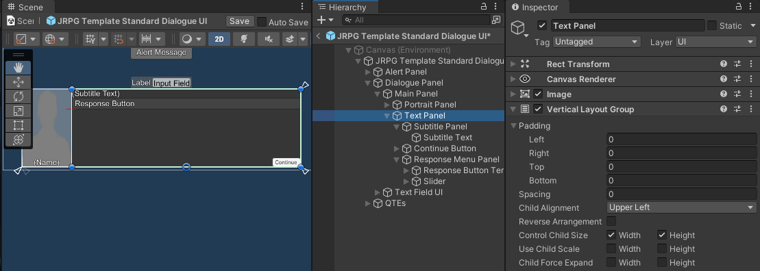This screenshot has height=271, width=760.
Task: Select the Rotate tool
Action: pos(19,96)
